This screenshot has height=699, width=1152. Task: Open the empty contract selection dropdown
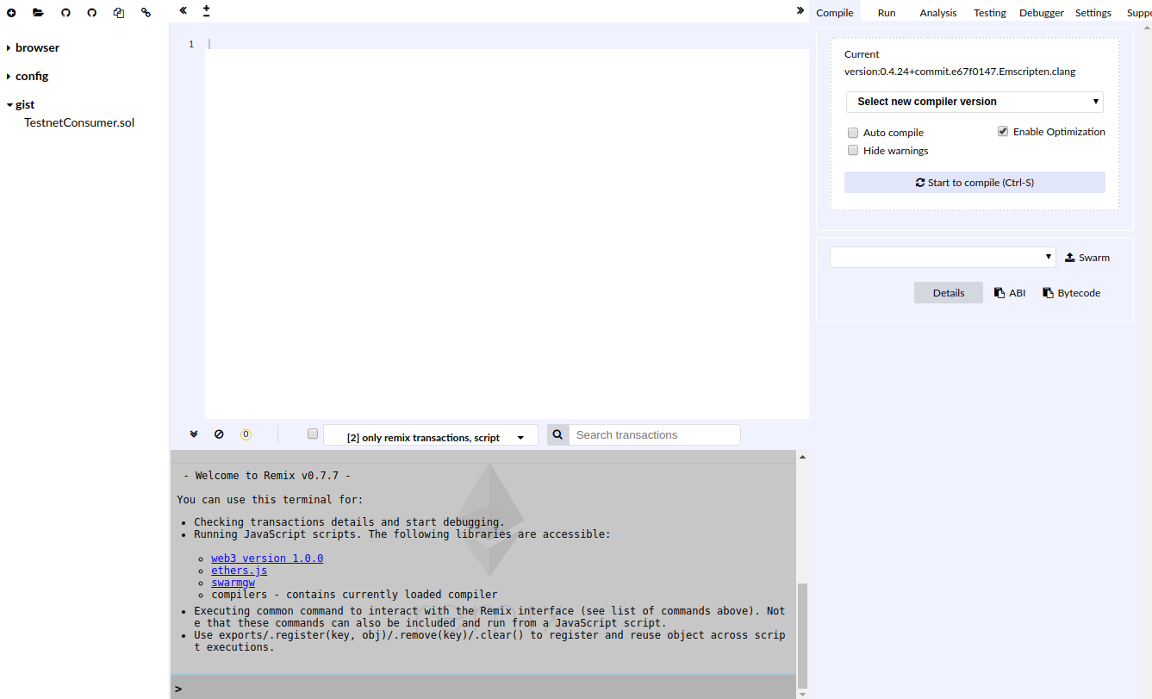coord(943,257)
